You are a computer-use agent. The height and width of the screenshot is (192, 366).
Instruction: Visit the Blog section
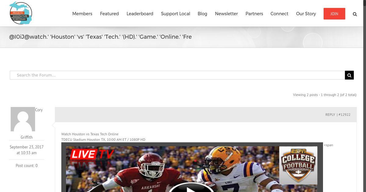click(202, 14)
